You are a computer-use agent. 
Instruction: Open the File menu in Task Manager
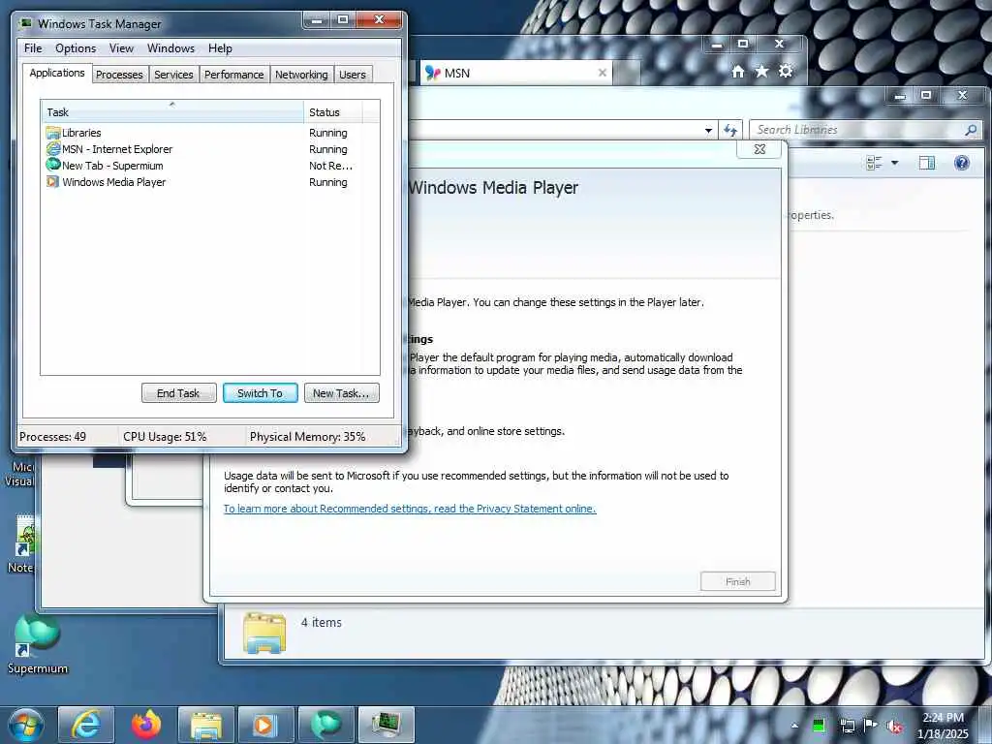[x=33, y=48]
